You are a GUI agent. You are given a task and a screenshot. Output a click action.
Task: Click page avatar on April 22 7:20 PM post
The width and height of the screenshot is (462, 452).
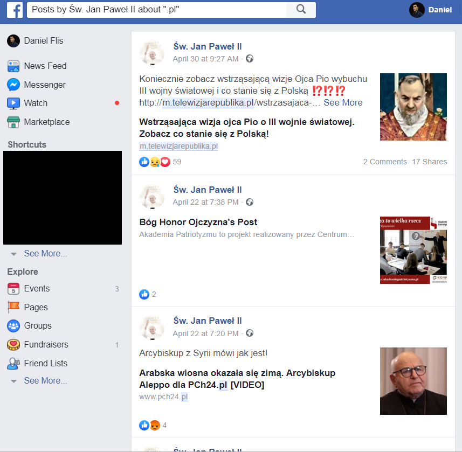[152, 327]
